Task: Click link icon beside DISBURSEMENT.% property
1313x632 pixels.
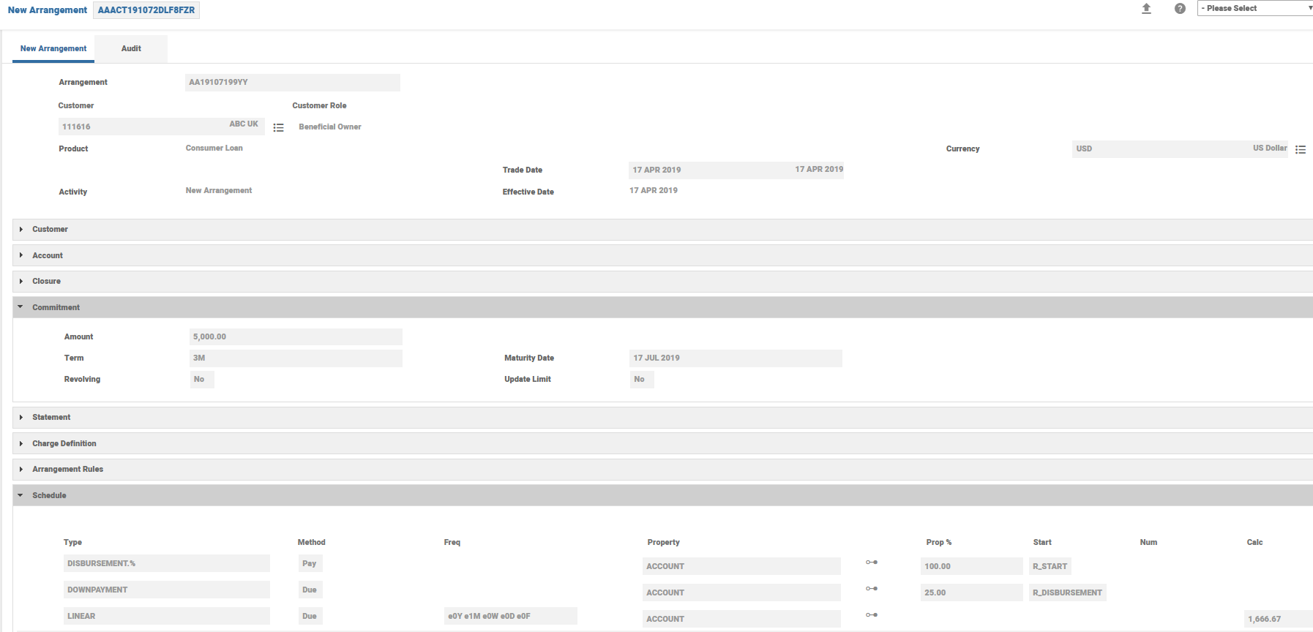Action: pos(871,563)
